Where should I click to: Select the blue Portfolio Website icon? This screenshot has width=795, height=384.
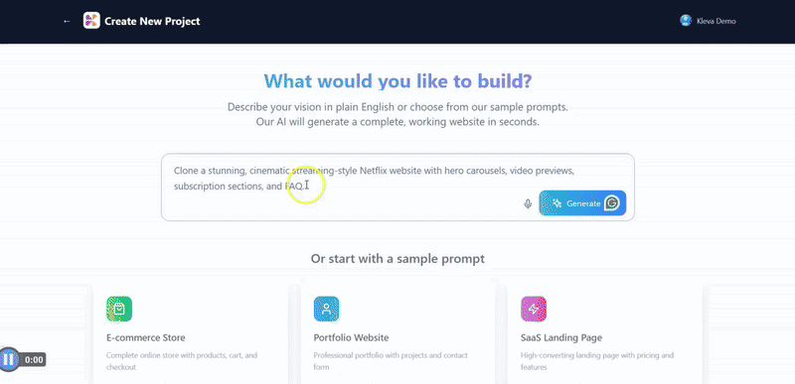click(x=327, y=309)
